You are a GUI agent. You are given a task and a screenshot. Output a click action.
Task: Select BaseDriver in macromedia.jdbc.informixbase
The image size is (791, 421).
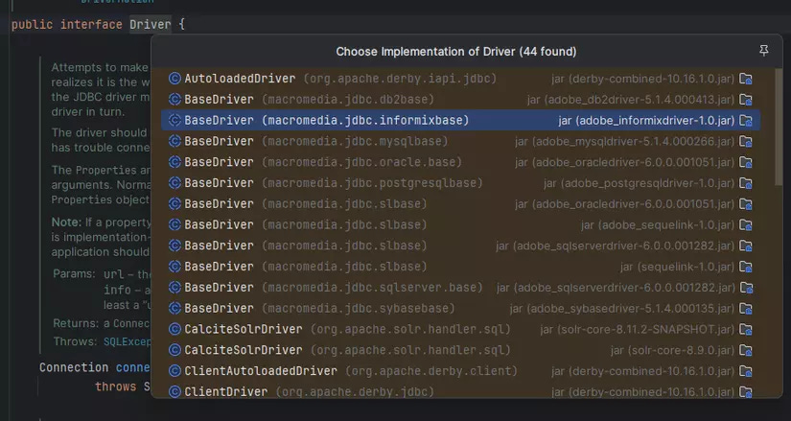(460, 120)
